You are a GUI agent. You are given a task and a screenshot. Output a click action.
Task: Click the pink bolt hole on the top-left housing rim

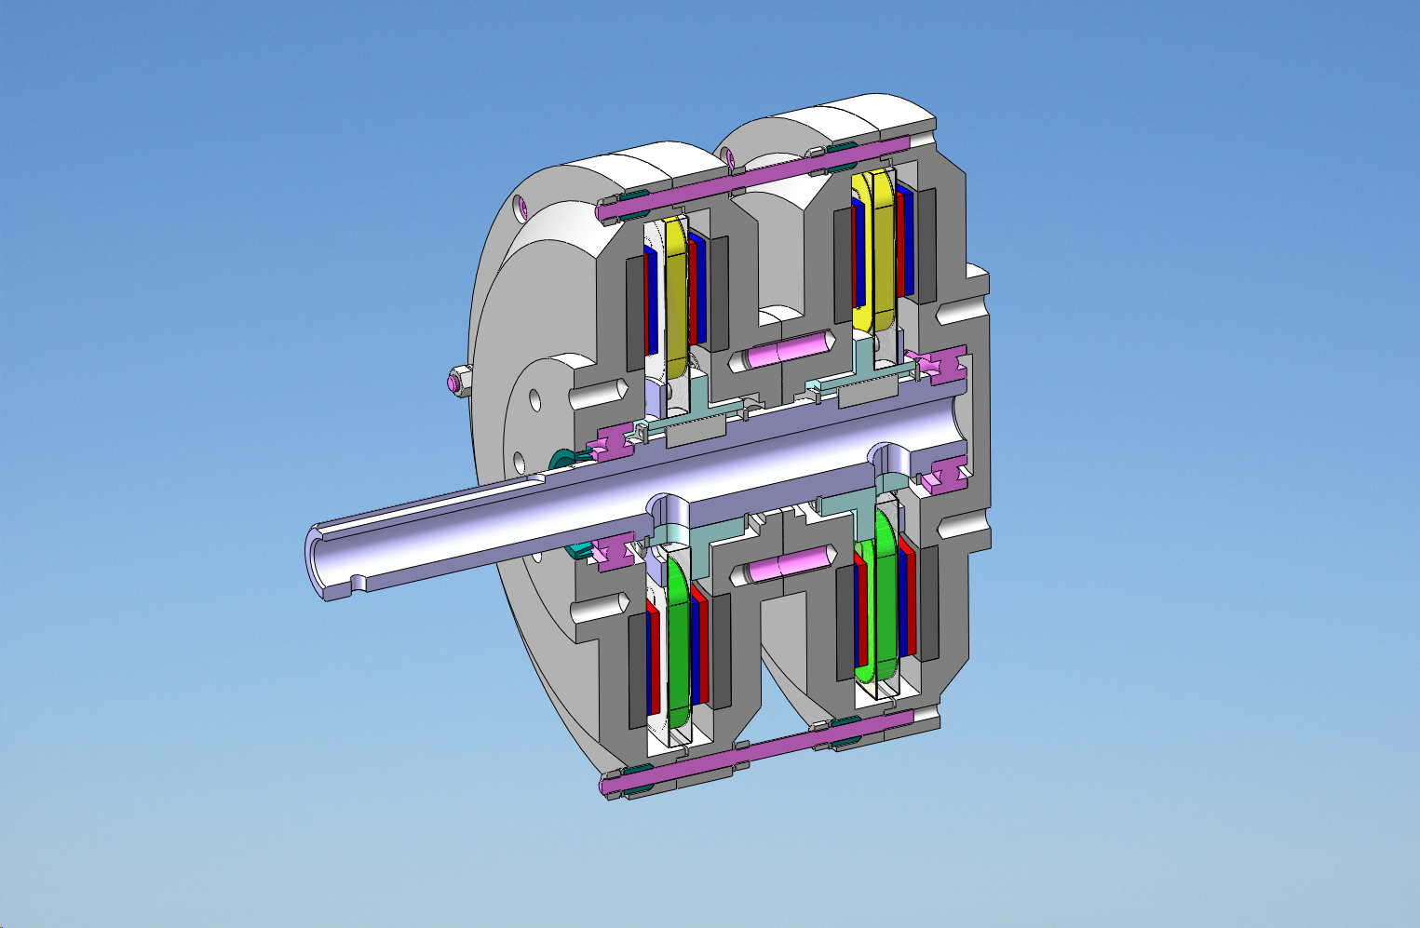522,208
